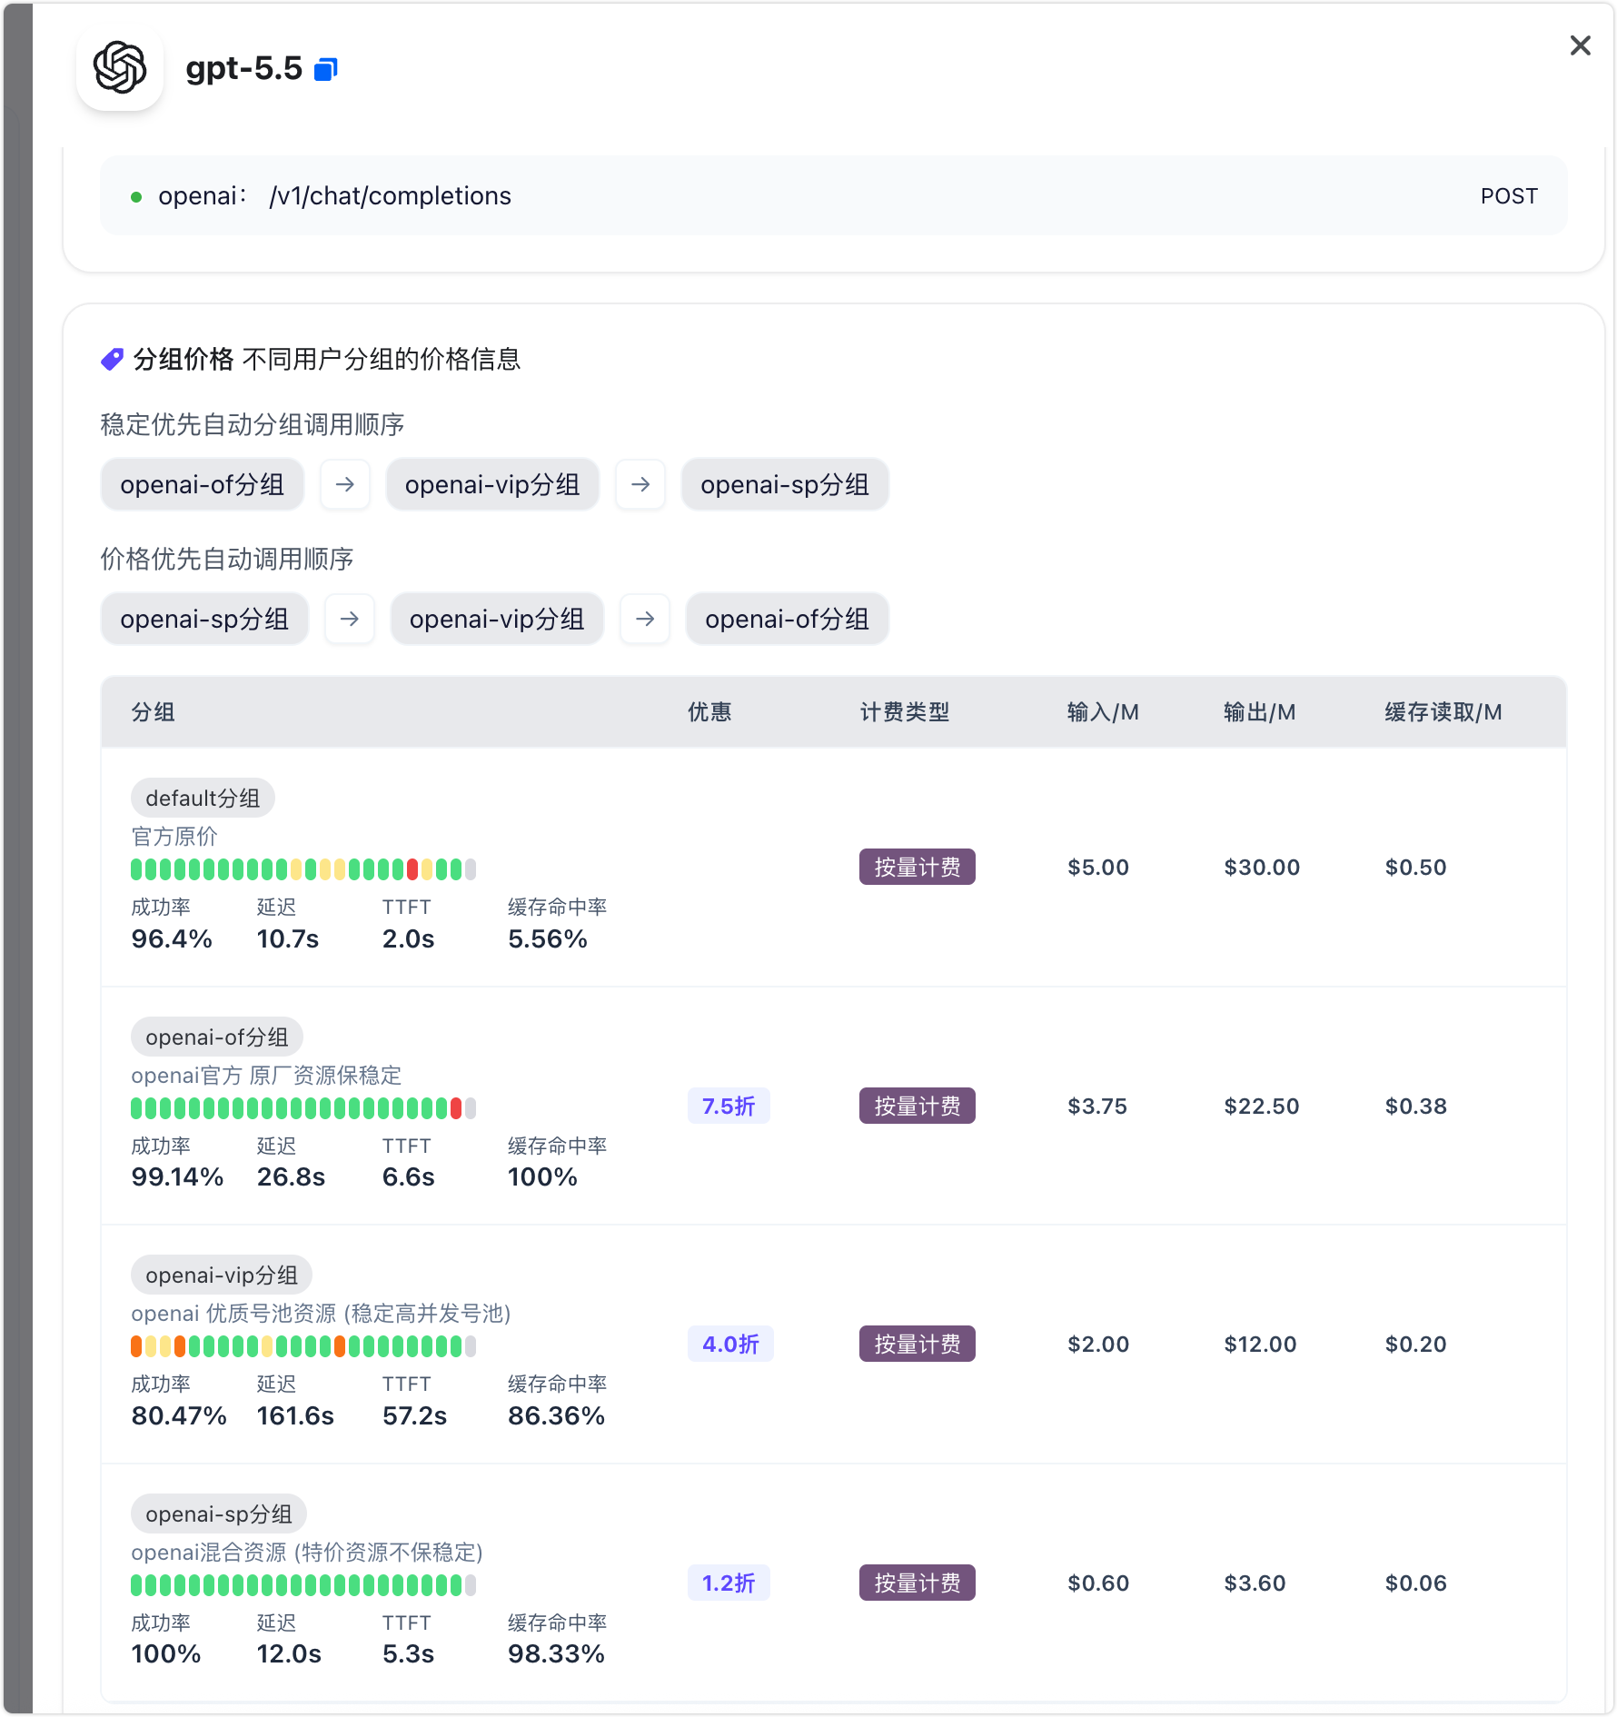Image resolution: width=1617 pixels, height=1717 pixels.
Task: Select openai-vip分组 chip in 价格优先 order
Action: 497,619
